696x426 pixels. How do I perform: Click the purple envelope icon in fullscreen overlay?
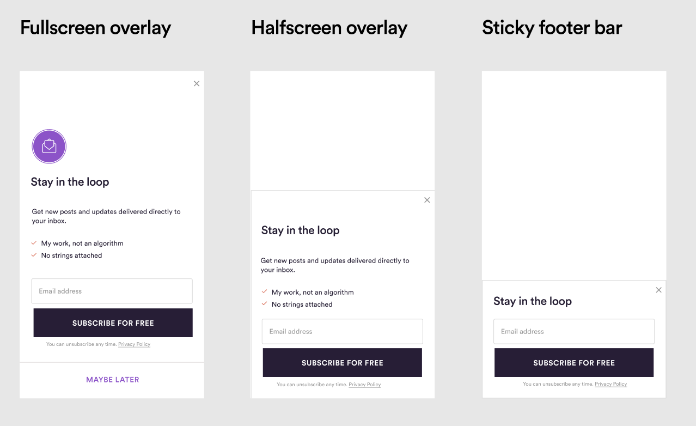49,146
